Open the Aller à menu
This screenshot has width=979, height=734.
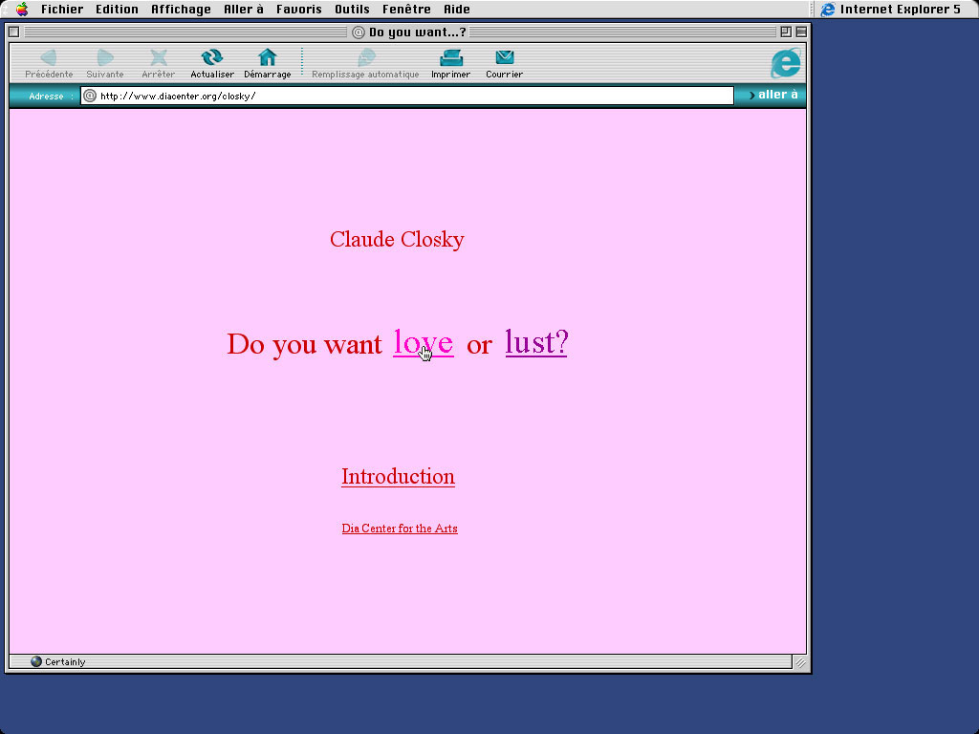(x=244, y=9)
